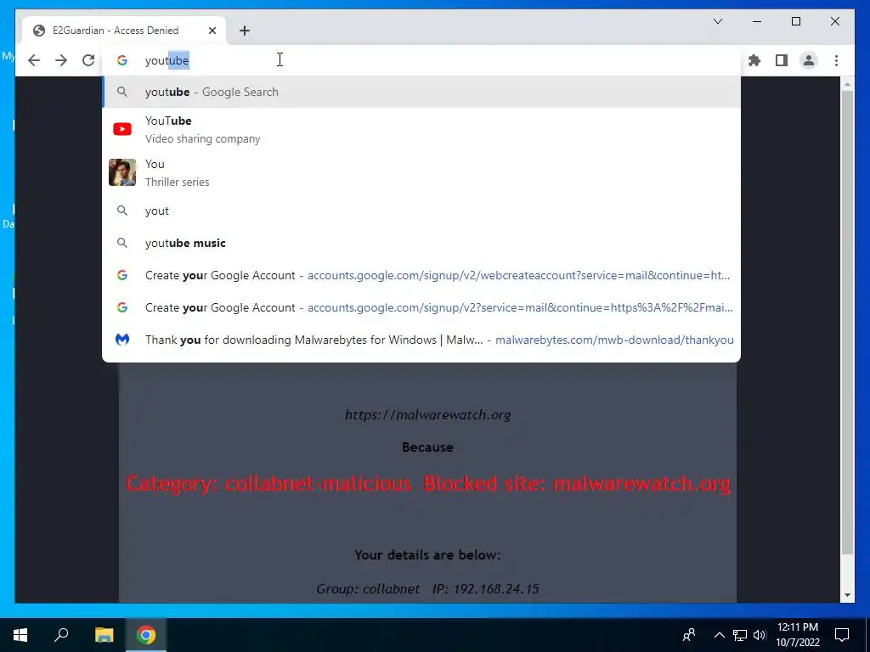Choose 'You' Thriller series suggestion
Image resolution: width=870 pixels, height=652 pixels.
click(x=421, y=172)
